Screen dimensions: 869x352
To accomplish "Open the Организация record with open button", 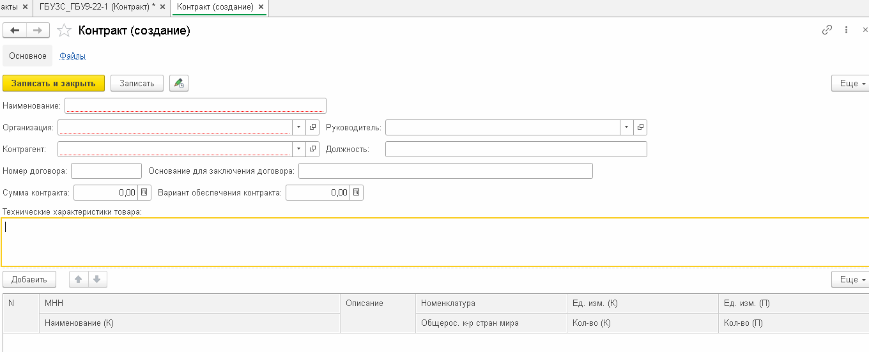I will (x=312, y=127).
